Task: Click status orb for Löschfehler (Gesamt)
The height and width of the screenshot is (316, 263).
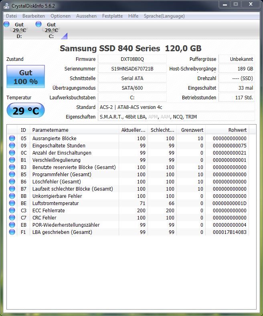Action: [12, 181]
